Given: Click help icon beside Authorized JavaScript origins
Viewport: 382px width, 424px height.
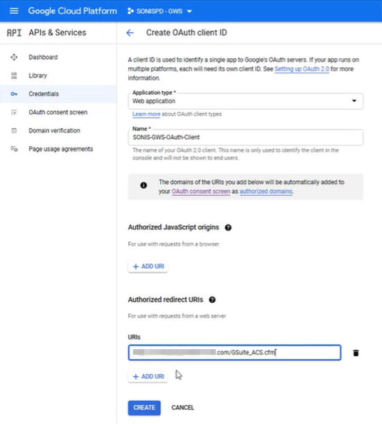Looking at the screenshot, I should [228, 228].
